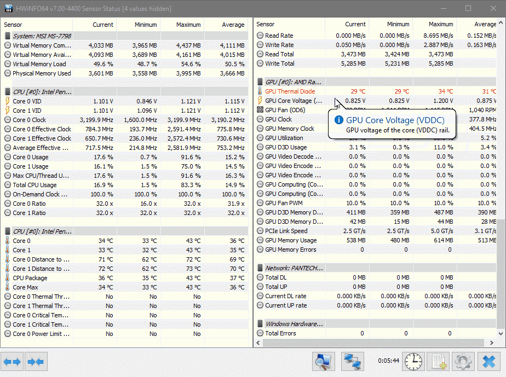Viewport: 506px width, 377px height.
Task: Select the Total Errors row
Action: 375,333
